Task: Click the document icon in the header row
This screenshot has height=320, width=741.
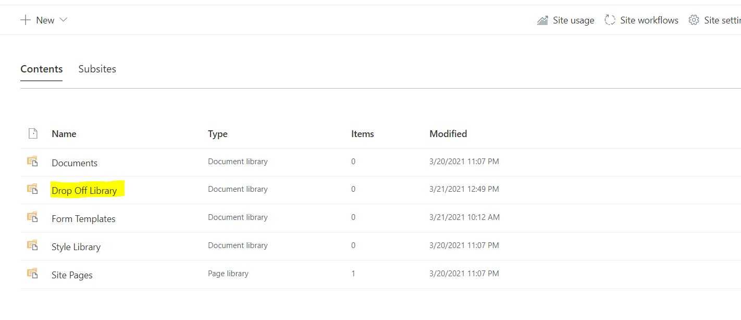Action: pyautogui.click(x=32, y=133)
